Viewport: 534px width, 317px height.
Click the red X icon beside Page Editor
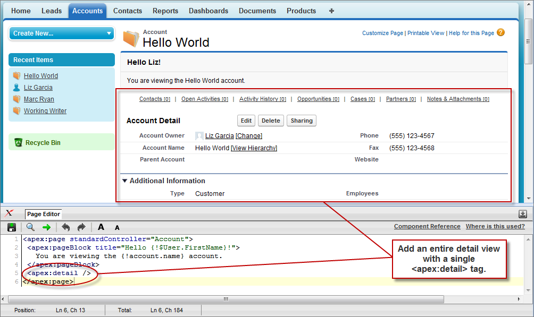pos(10,213)
